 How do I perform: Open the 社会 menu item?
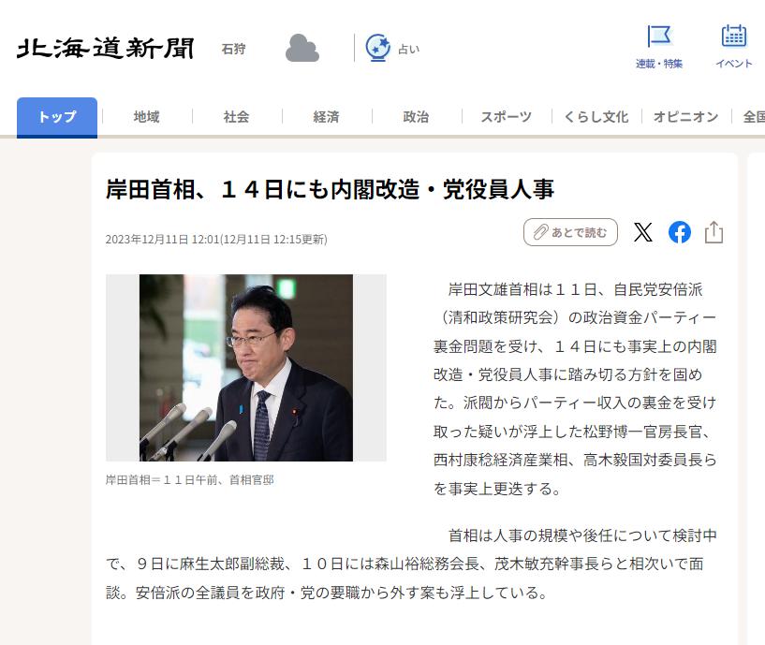pos(236,117)
